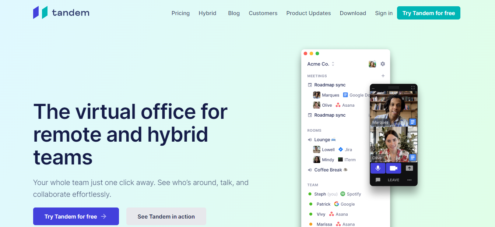The height and width of the screenshot is (227, 495).
Task: Click the document icon on Marques's video
Action: point(413,122)
